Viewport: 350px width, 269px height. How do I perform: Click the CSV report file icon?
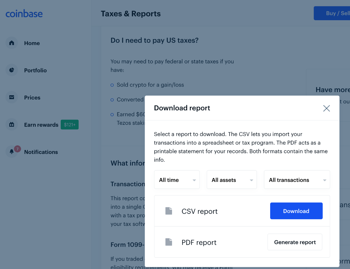[169, 211]
